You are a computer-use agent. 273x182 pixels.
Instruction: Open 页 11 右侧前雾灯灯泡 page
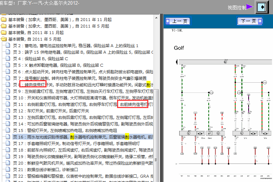pyautogui.click(x=83, y=104)
